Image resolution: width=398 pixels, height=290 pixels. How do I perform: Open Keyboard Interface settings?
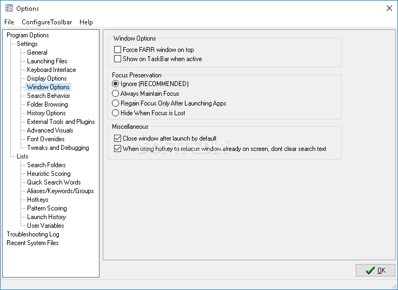(51, 70)
